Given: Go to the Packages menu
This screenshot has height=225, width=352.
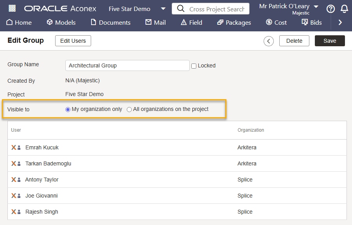Looking at the screenshot, I should (x=234, y=22).
